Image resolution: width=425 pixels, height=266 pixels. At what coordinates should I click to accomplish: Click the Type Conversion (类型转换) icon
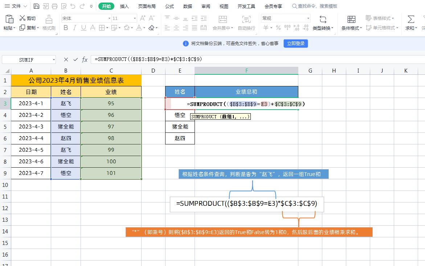click(x=323, y=19)
